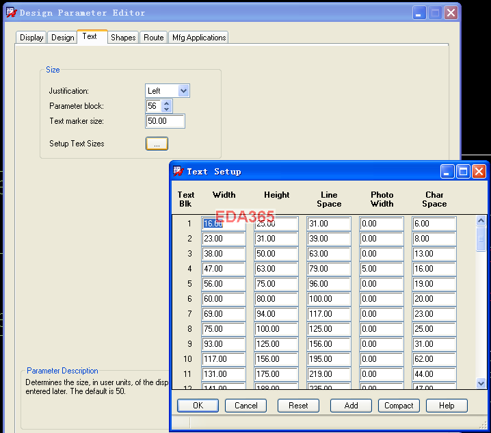
Task: Open Setup Text Sizes browse button
Action: click(x=157, y=144)
